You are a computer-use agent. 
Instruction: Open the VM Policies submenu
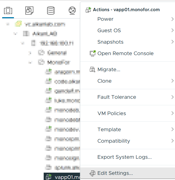click(112, 113)
